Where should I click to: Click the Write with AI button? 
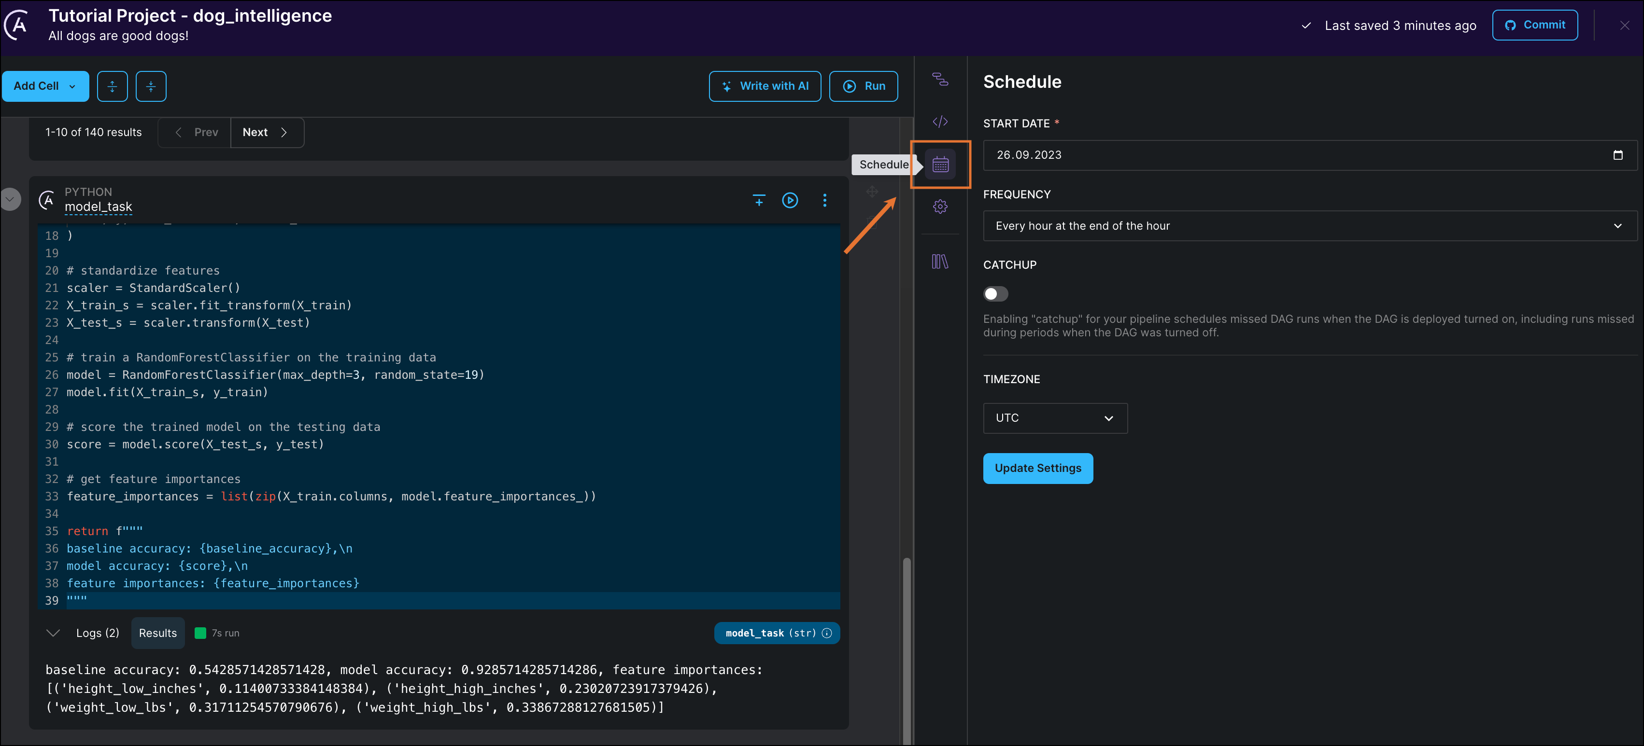[x=765, y=86]
